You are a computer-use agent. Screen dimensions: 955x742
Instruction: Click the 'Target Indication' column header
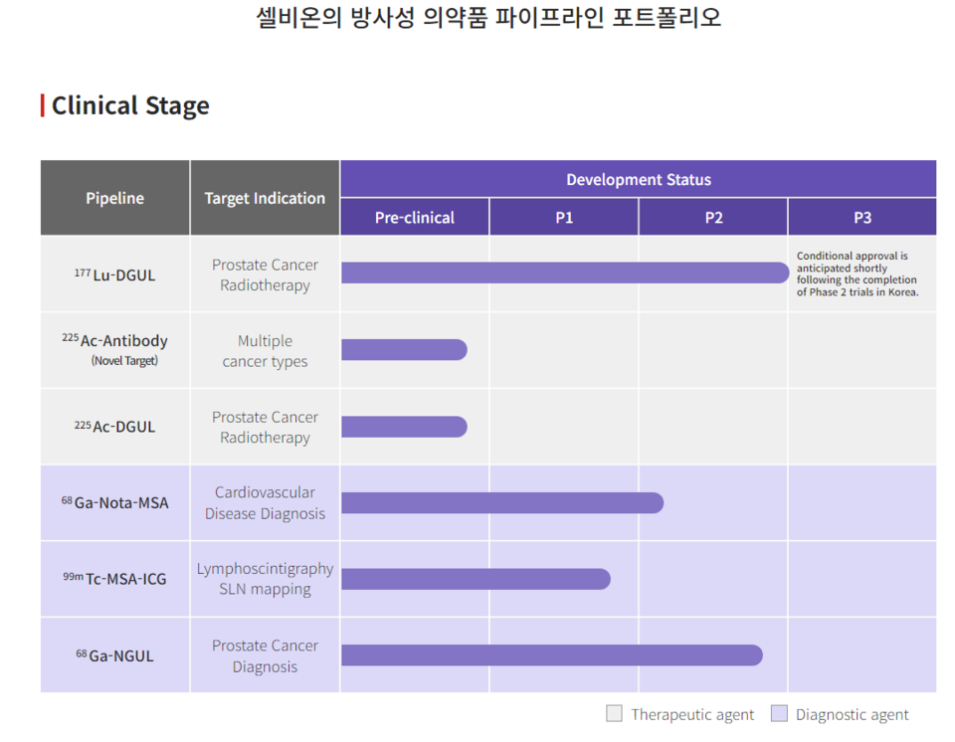click(x=265, y=198)
